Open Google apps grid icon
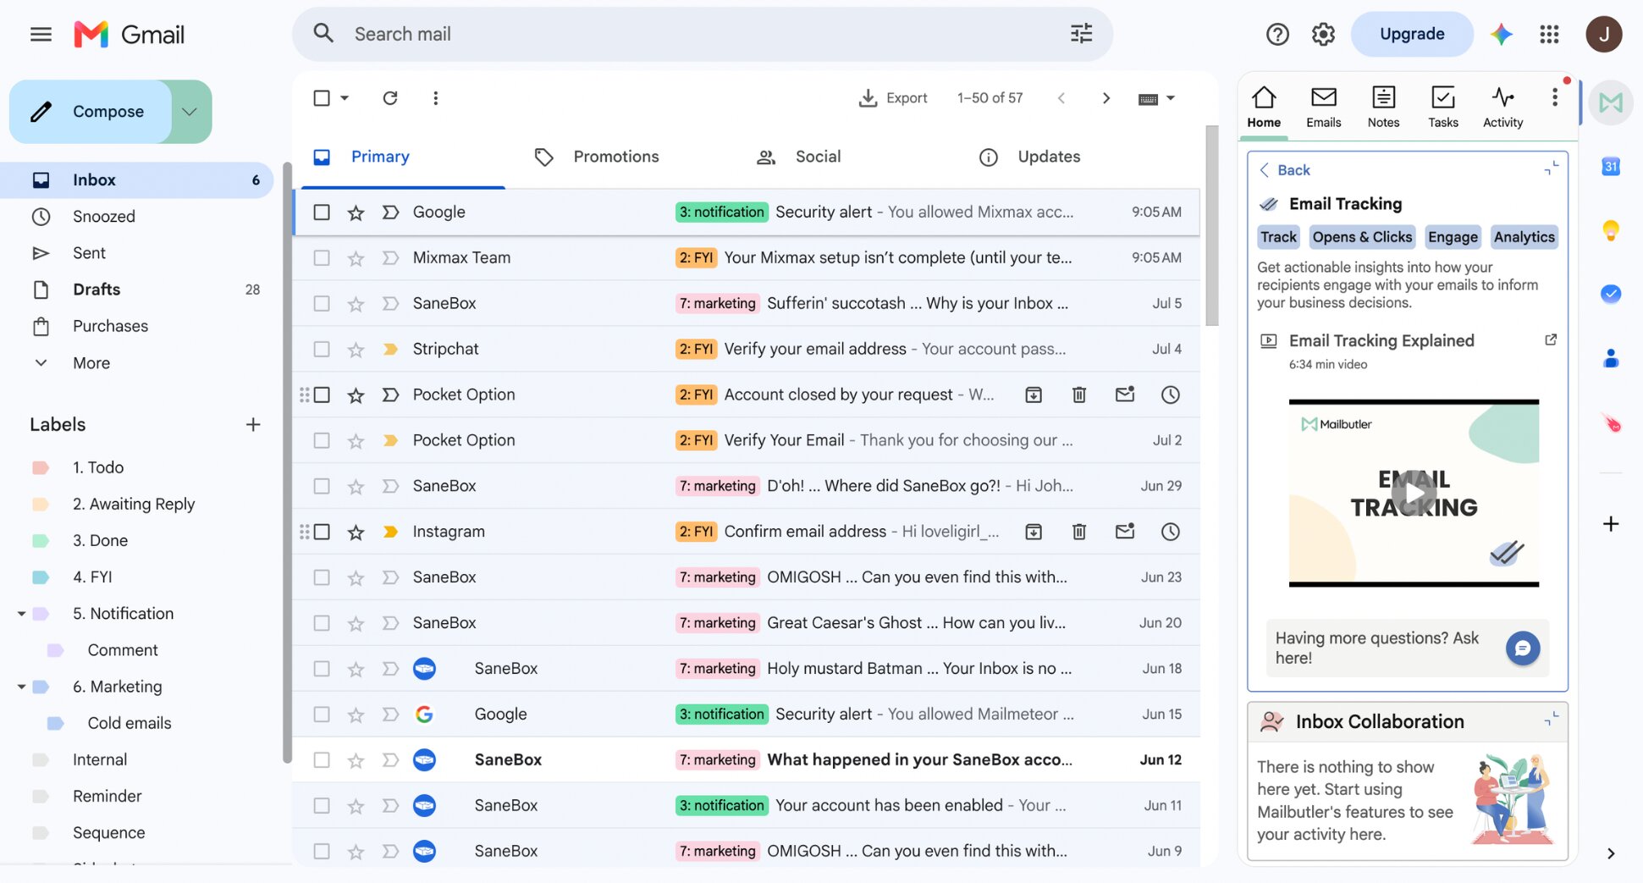The image size is (1643, 883). [1549, 34]
